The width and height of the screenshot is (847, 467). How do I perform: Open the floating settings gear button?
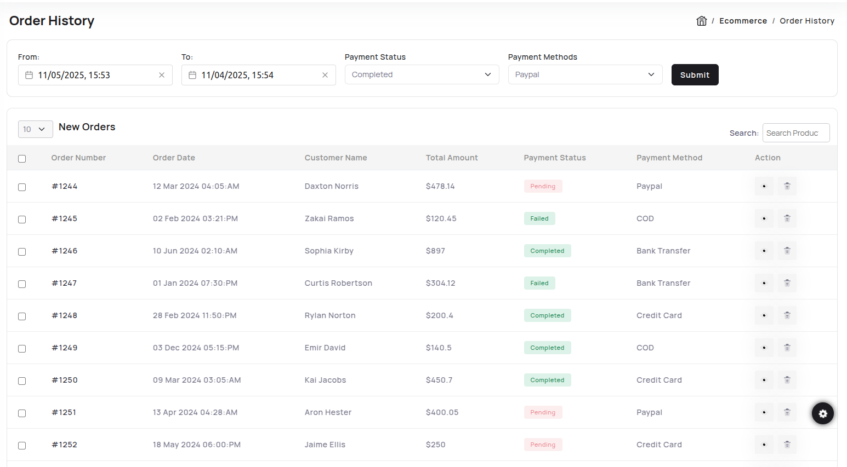pyautogui.click(x=823, y=413)
